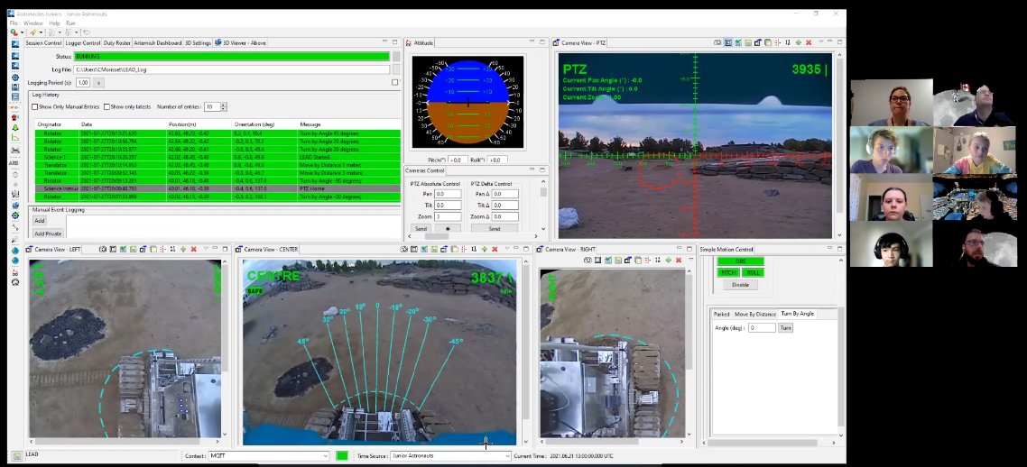This screenshot has height=467, width=1027.
Task: Click the green plus icon in PTZ camera toolbar
Action: [x=798, y=42]
